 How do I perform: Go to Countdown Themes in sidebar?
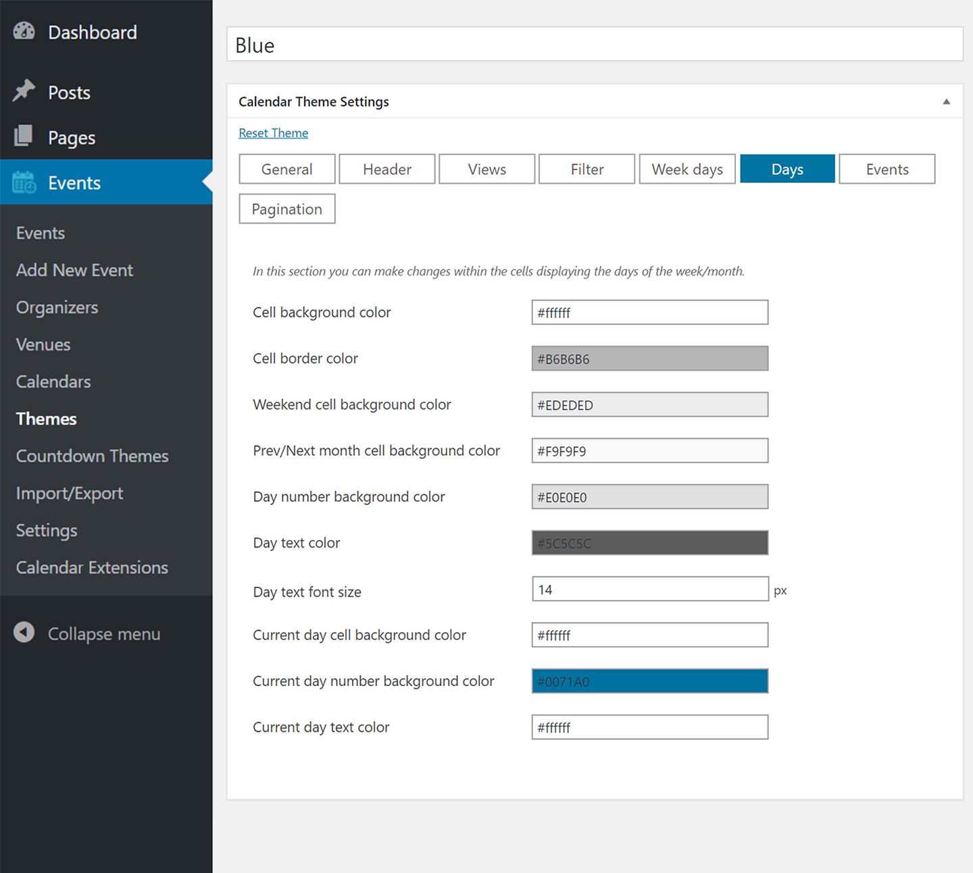[92, 456]
